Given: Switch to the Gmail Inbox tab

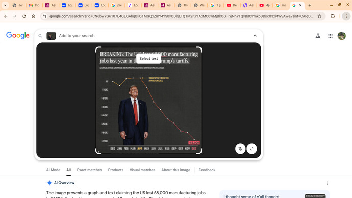Looking at the screenshot, I should pyautogui.click(x=34, y=5).
